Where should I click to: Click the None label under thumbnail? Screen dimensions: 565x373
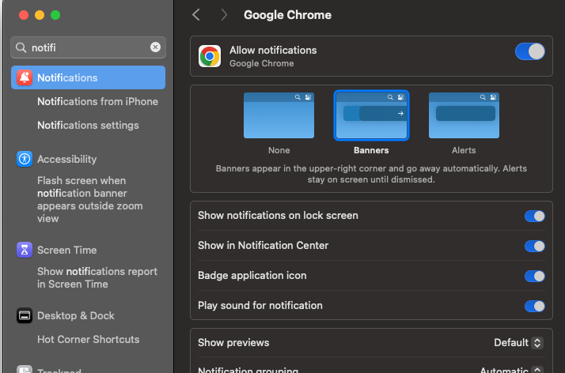[x=279, y=150]
